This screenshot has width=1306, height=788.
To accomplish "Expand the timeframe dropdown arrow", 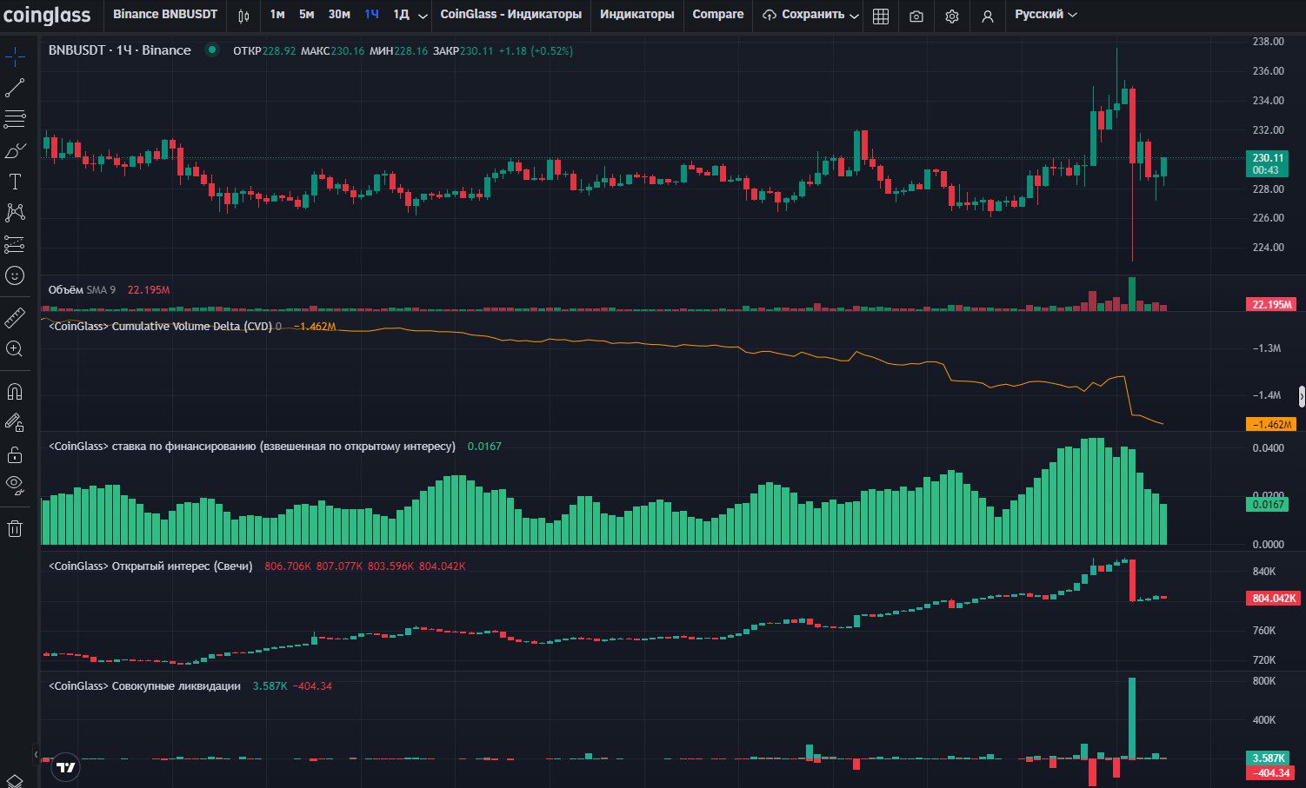I will pos(423,16).
